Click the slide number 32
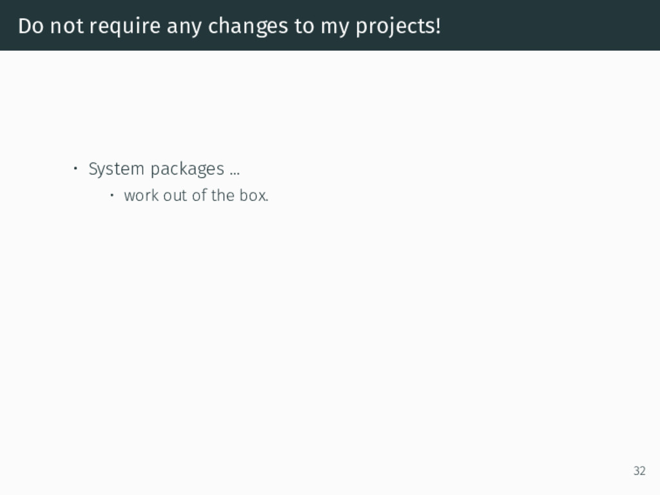 click(x=639, y=471)
